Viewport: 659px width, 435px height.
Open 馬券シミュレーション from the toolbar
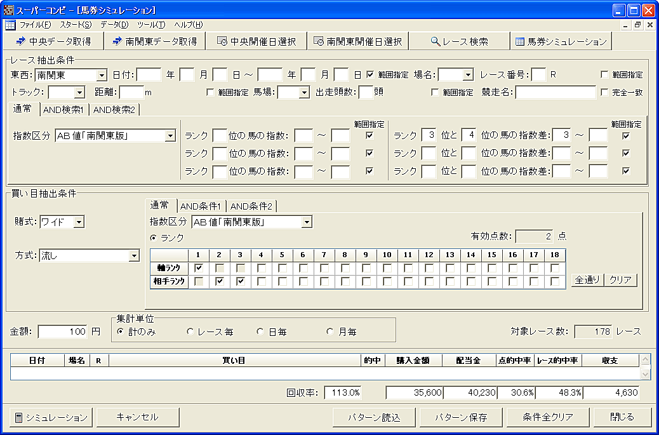coord(561,42)
